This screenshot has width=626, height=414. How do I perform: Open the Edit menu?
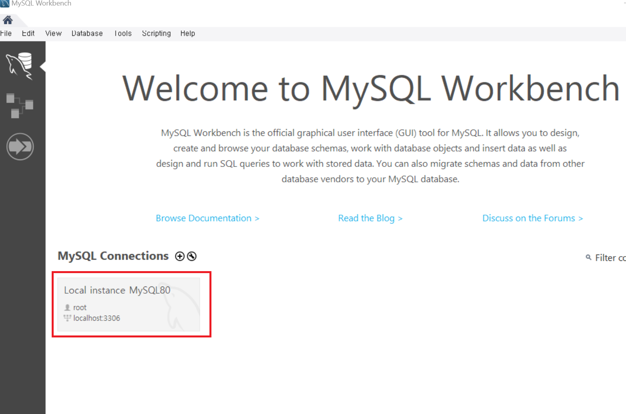coord(28,34)
